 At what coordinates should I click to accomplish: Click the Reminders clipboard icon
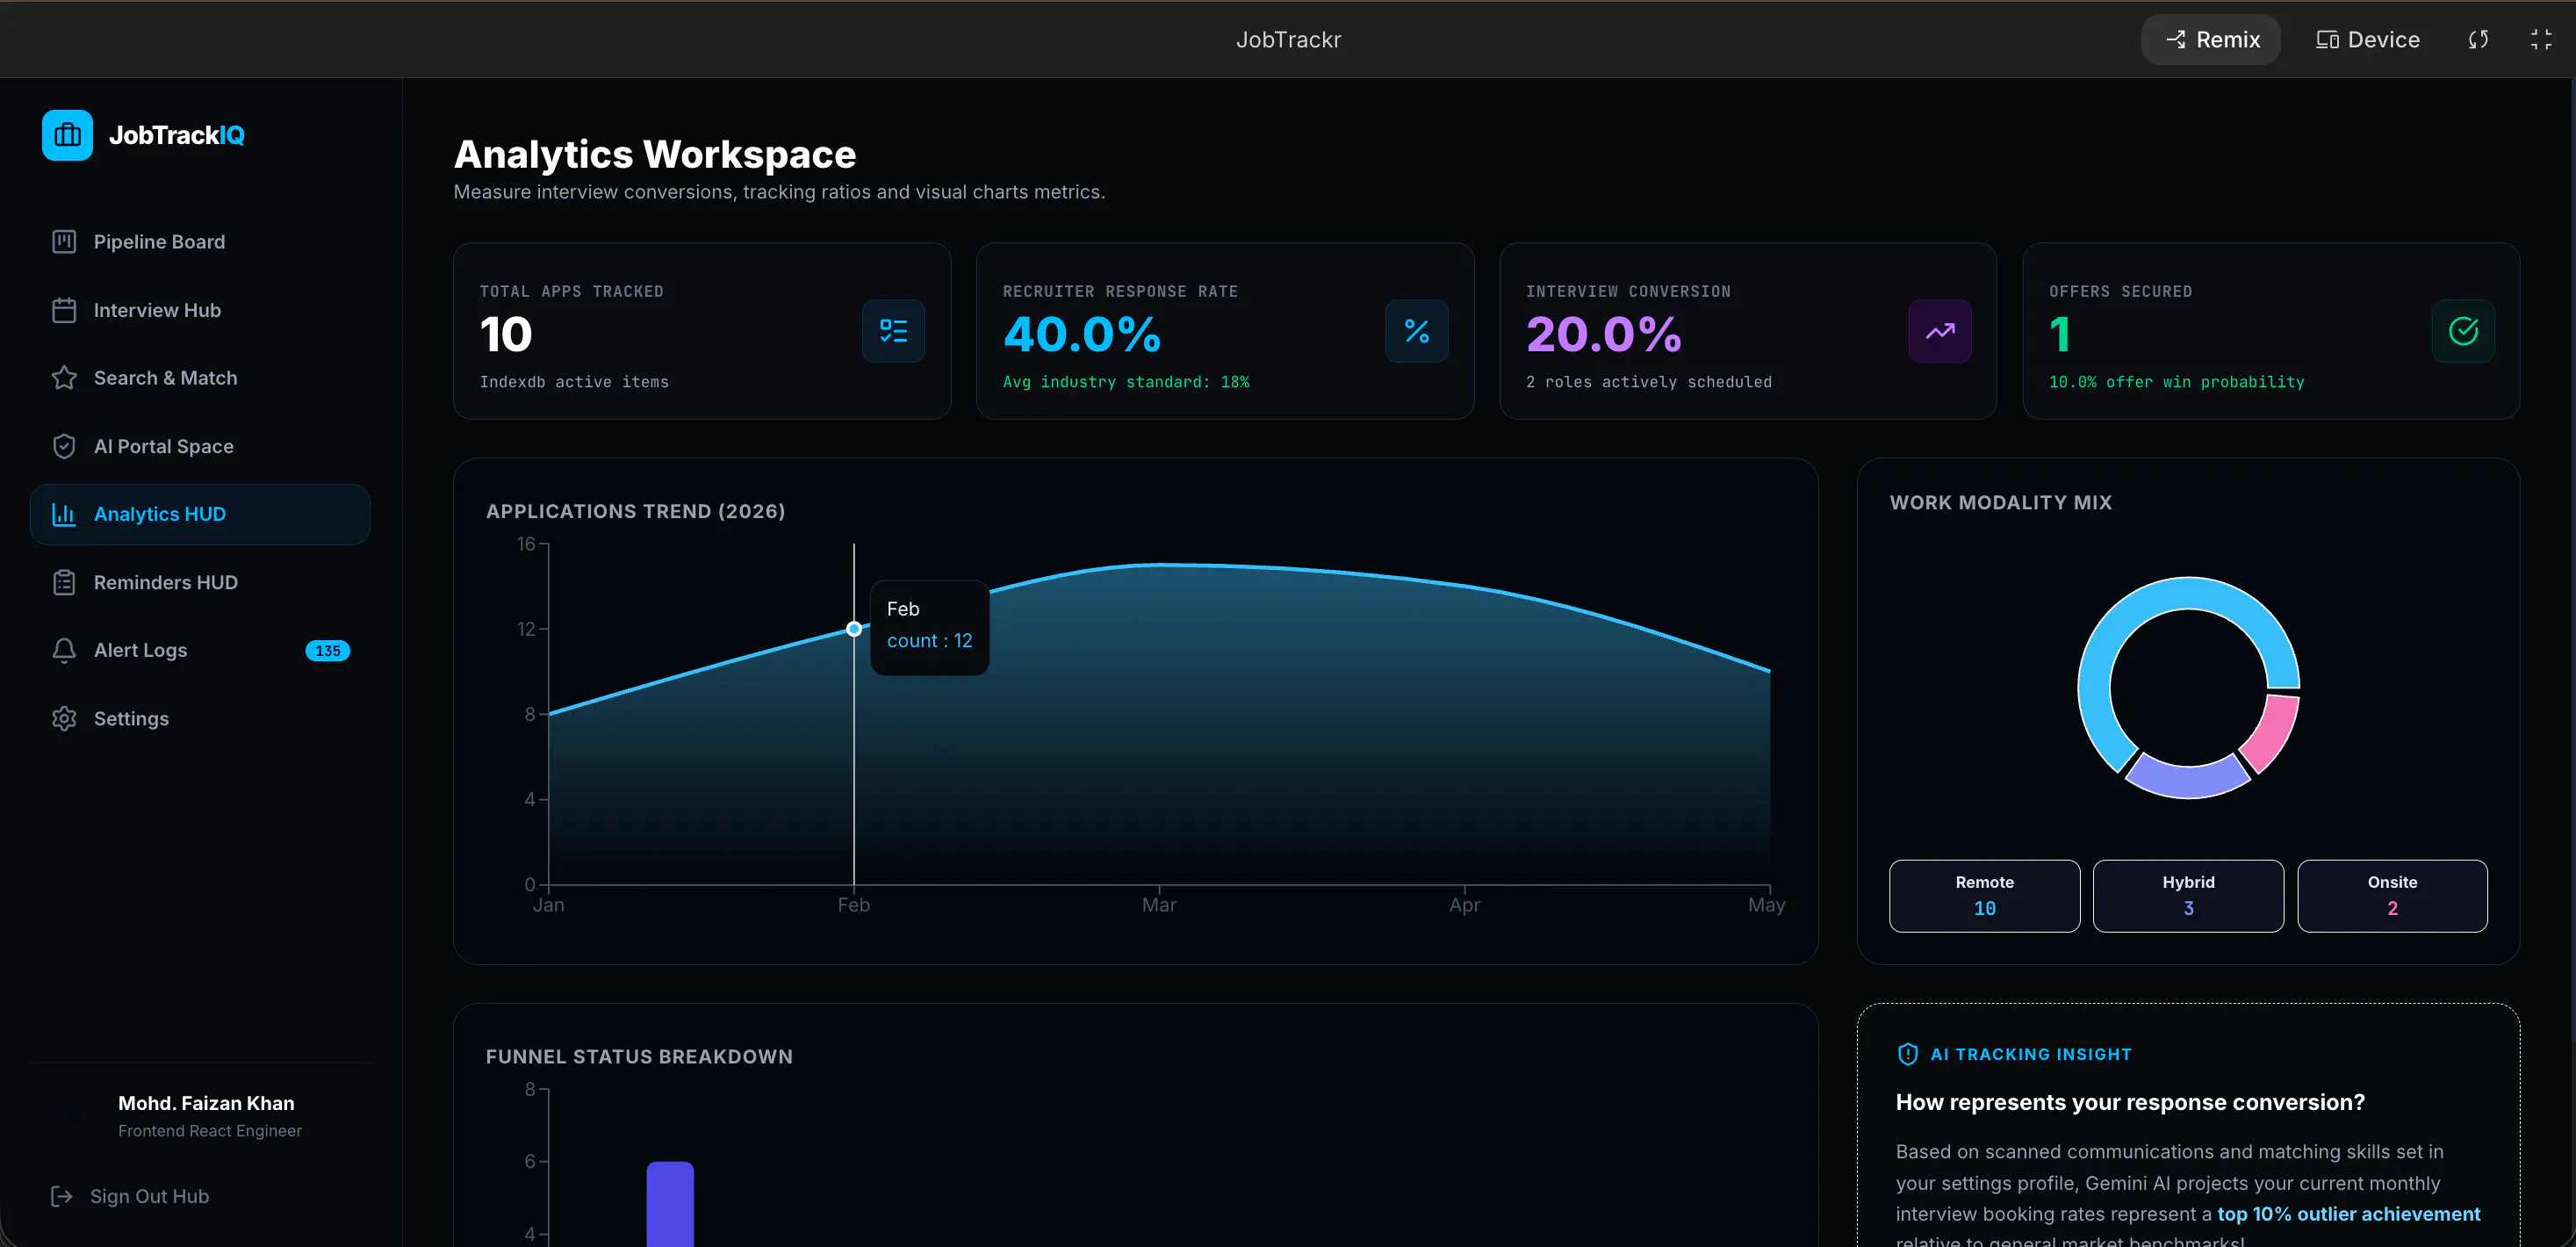click(x=64, y=582)
